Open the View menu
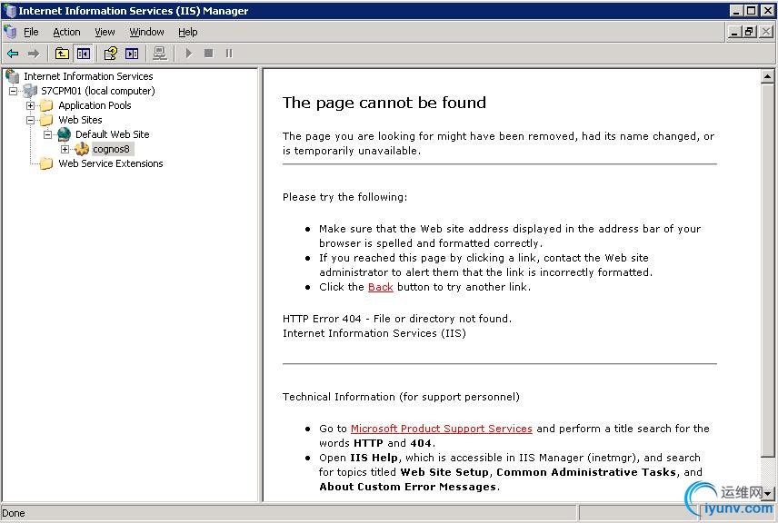 point(105,32)
